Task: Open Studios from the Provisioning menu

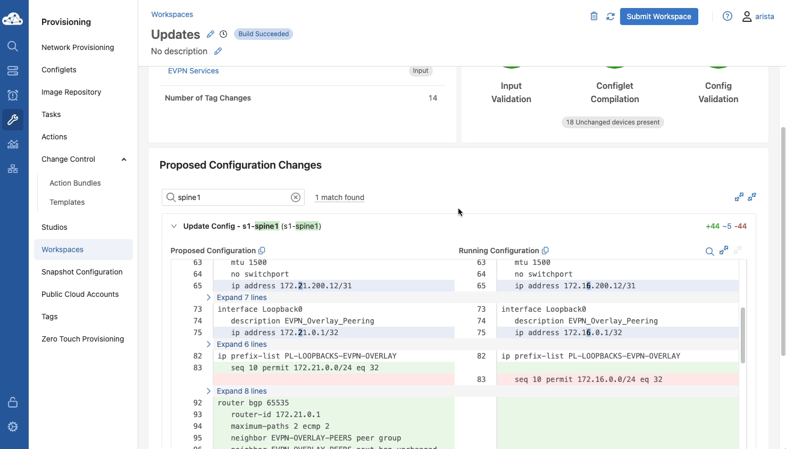Action: tap(54, 227)
